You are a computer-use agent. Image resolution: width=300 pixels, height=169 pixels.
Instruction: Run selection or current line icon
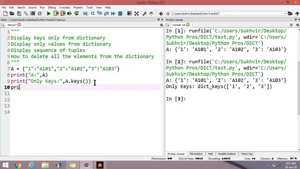(69, 14)
